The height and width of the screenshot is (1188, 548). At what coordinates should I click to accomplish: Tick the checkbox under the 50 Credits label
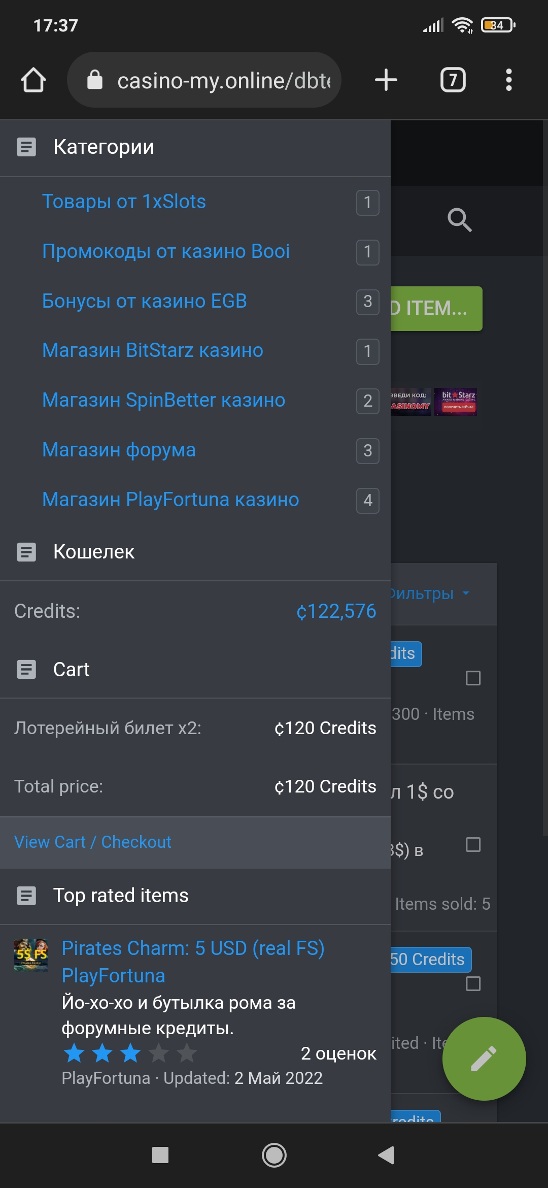473,983
